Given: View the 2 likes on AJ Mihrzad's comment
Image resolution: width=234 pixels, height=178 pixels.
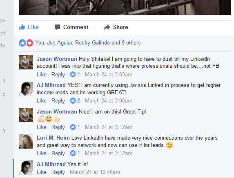Looking at the screenshot, I should 75,100.
